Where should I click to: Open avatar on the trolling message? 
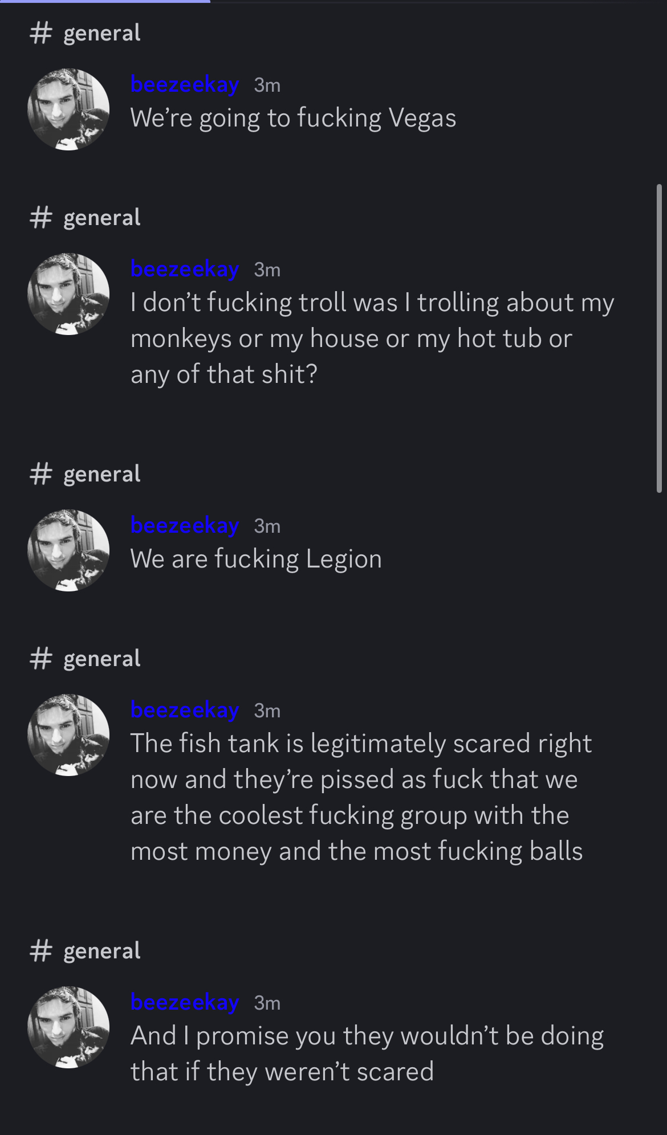[x=68, y=294]
